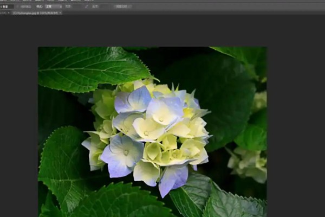The width and height of the screenshot is (325, 217).
Task: Close the Hydrangeas.jpg document tab
Action: (x=60, y=13)
